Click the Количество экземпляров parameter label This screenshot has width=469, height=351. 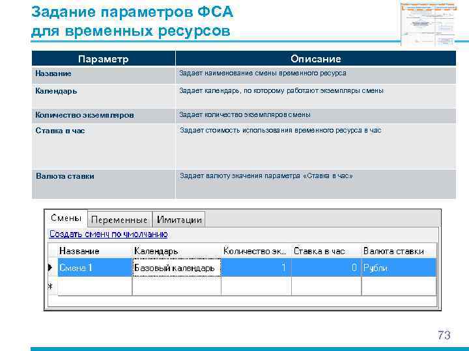[85, 115]
